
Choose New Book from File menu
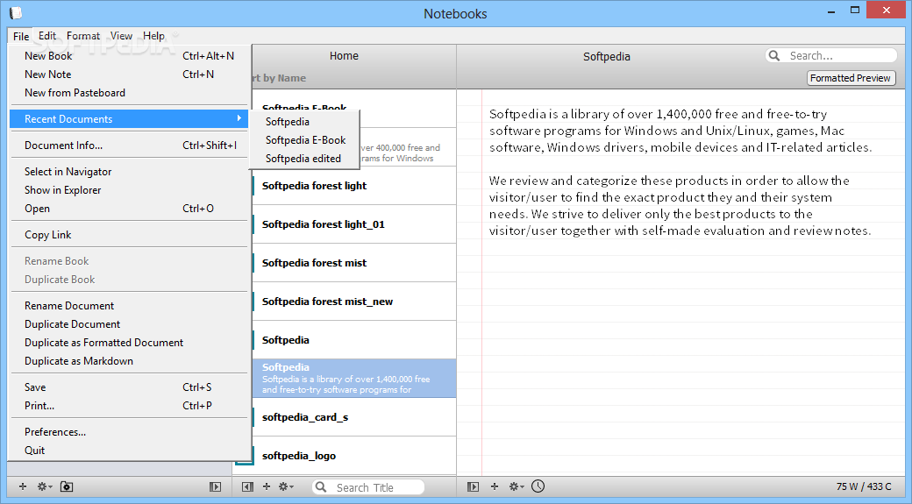click(x=130, y=56)
